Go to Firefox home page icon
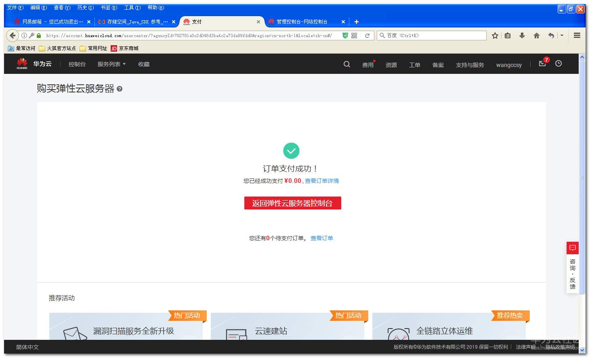The height and width of the screenshot is (358, 590). click(537, 36)
